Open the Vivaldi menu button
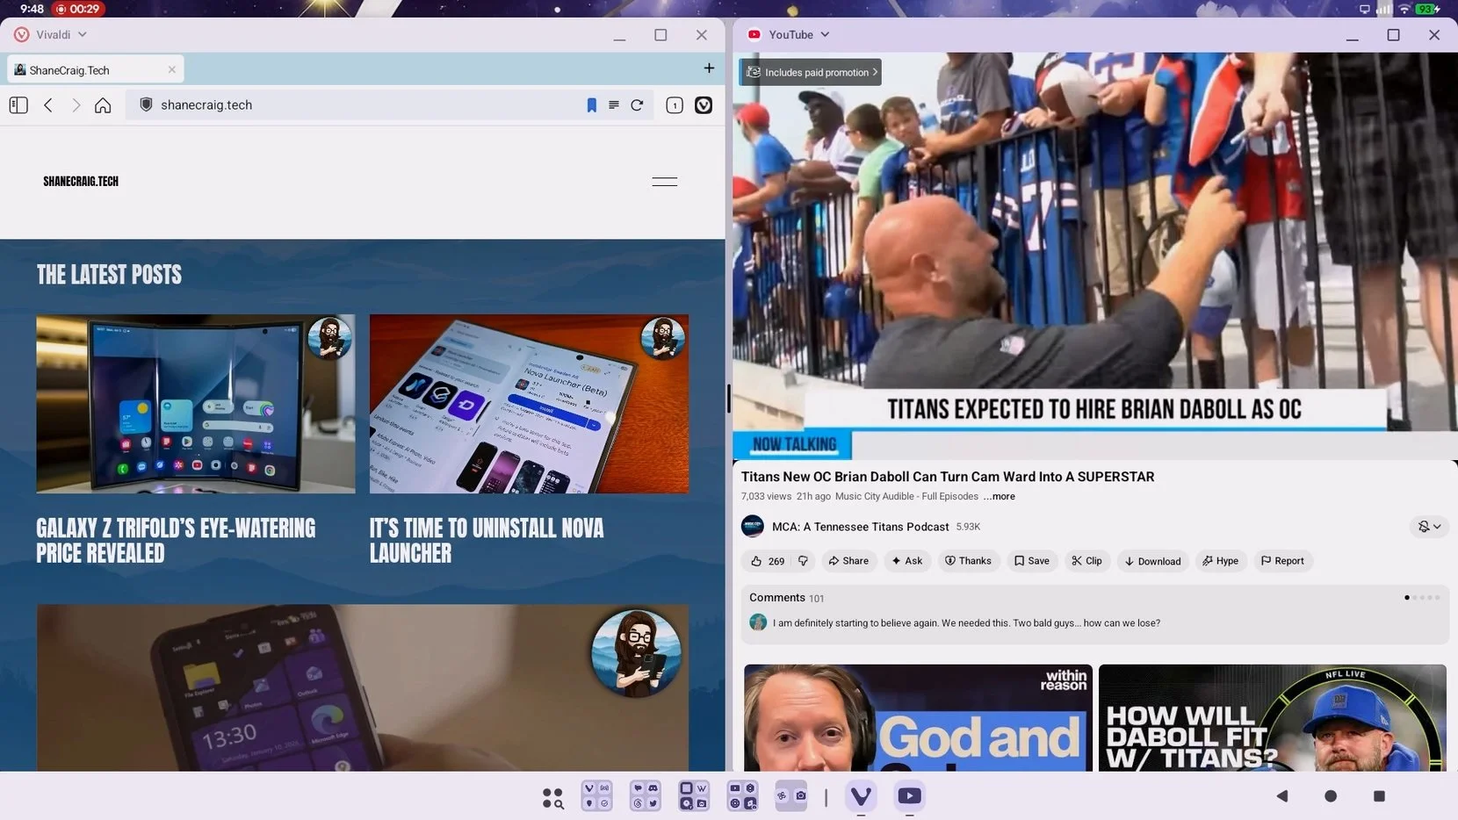 pos(704,105)
